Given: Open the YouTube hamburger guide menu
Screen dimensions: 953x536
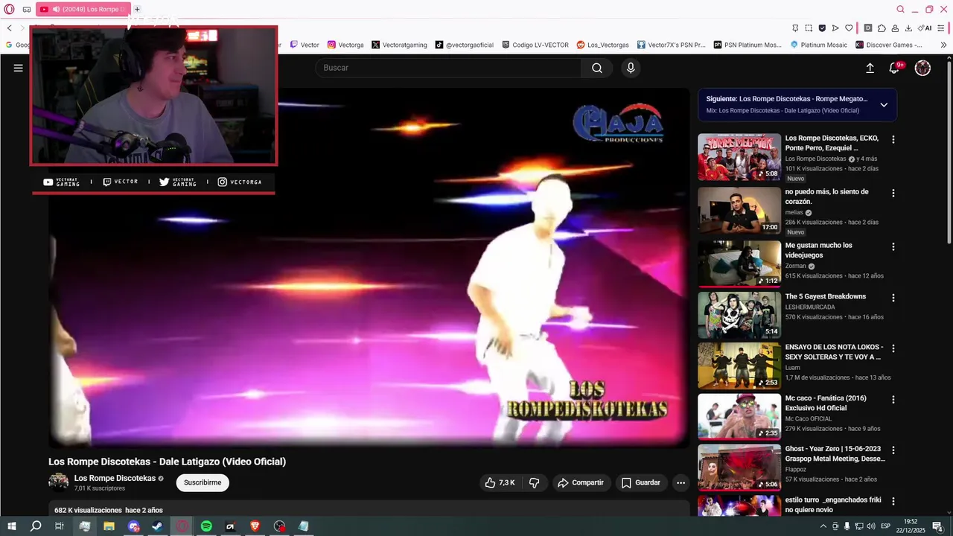Looking at the screenshot, I should click(19, 68).
